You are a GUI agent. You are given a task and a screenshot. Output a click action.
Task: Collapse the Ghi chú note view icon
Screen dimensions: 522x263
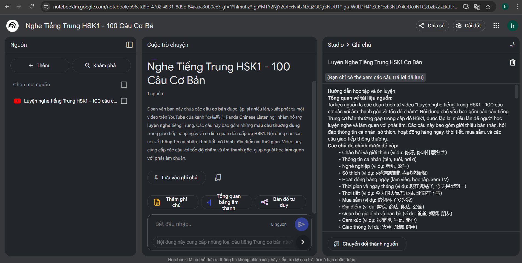point(513,45)
